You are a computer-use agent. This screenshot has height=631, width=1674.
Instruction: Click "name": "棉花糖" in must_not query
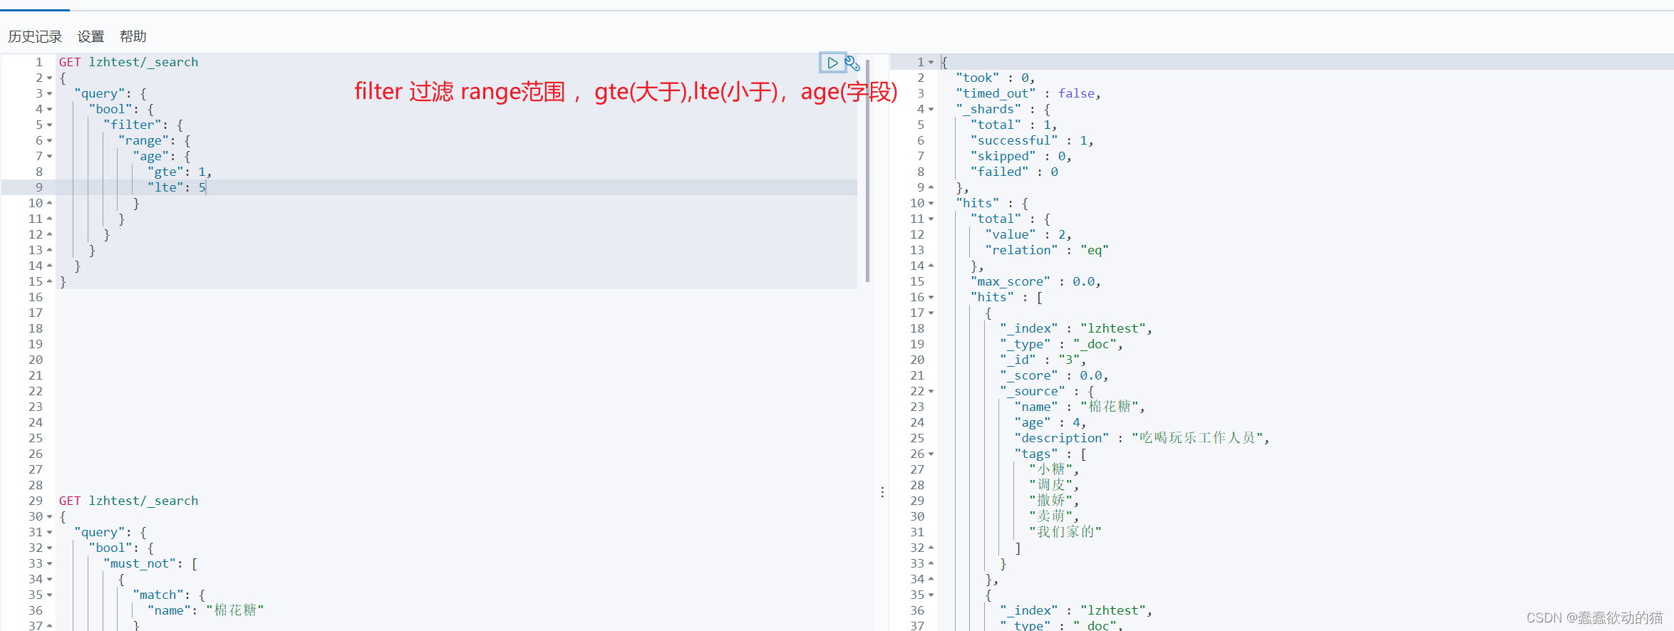[x=206, y=610]
